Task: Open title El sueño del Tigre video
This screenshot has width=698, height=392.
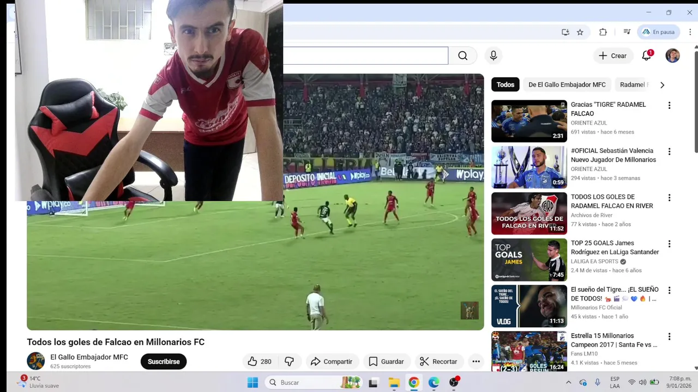Action: click(x=615, y=294)
